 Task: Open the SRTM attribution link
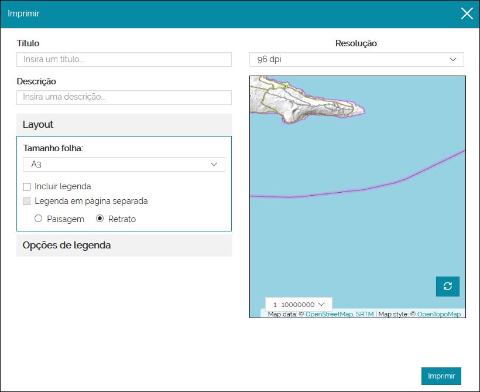pyautogui.click(x=365, y=314)
